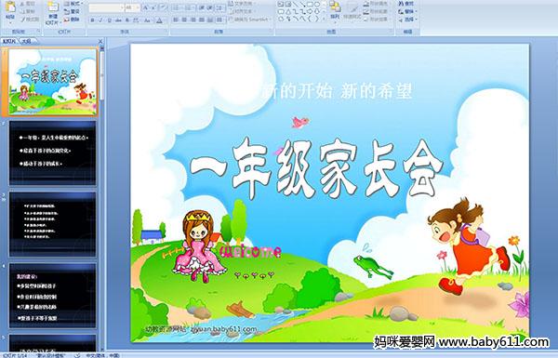This screenshot has height=358, width=558.
Task: Click the Replace button in editing group
Action: click(406, 11)
